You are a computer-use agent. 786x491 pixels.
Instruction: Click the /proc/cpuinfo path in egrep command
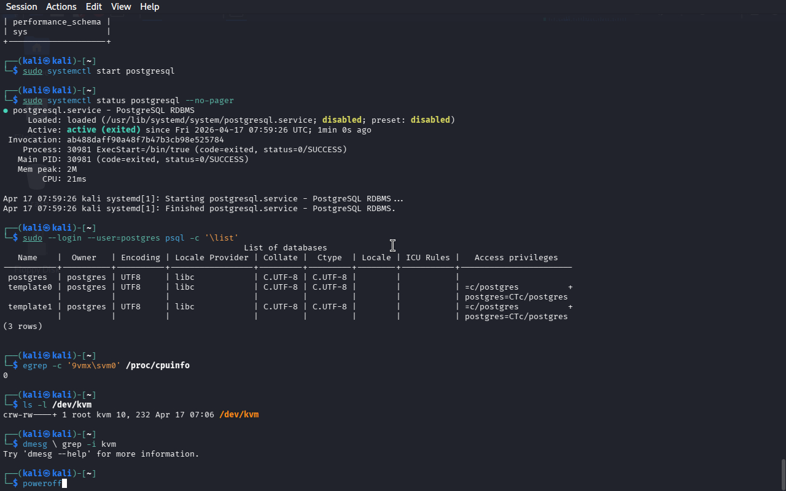[158, 366]
